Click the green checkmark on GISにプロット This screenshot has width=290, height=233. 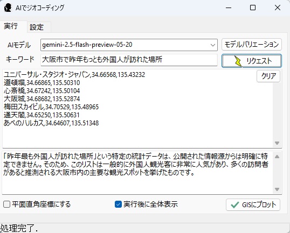tap(235, 205)
